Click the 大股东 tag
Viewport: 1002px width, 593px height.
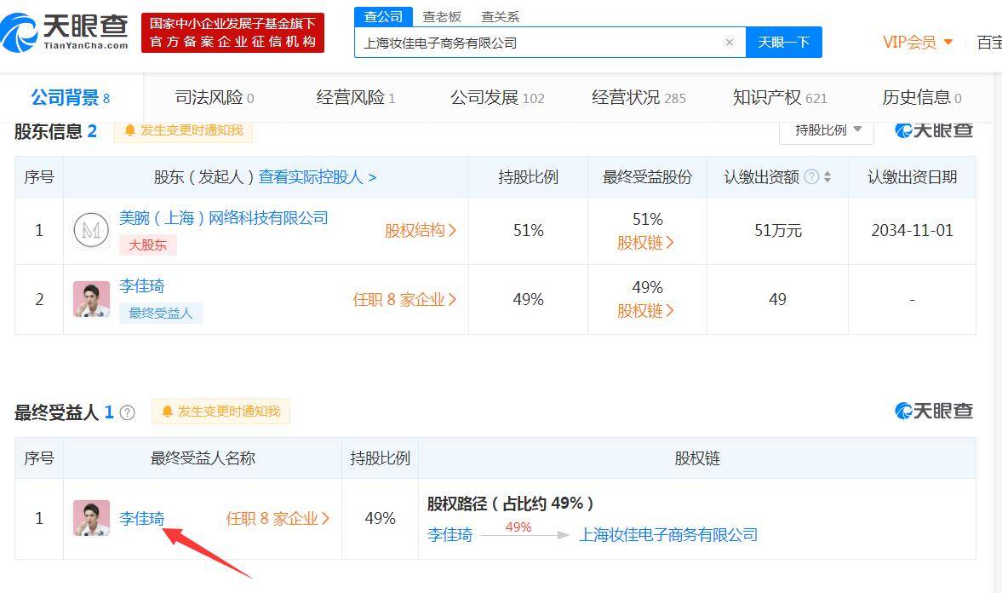(147, 245)
